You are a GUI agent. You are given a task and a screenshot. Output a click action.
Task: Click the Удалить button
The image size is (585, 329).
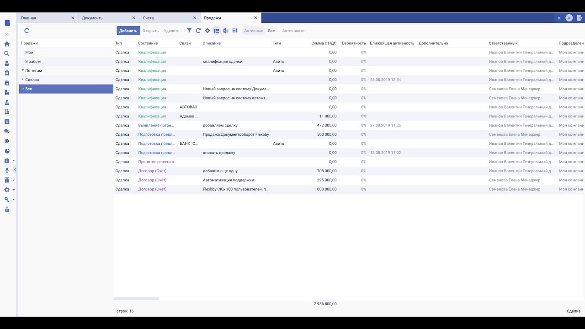pos(171,31)
